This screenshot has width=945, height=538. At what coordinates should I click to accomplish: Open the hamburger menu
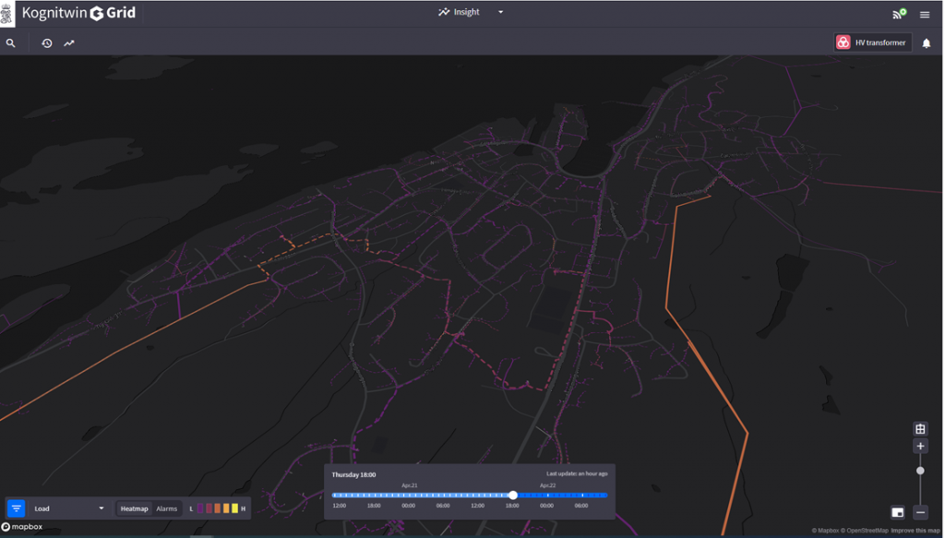pos(925,14)
